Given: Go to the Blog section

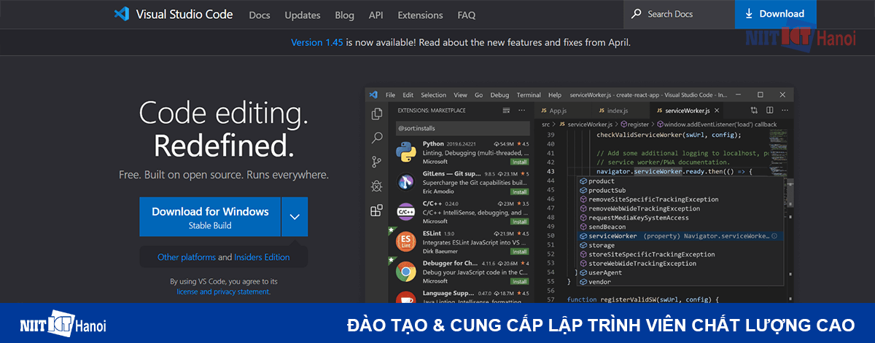Looking at the screenshot, I should click(x=344, y=15).
